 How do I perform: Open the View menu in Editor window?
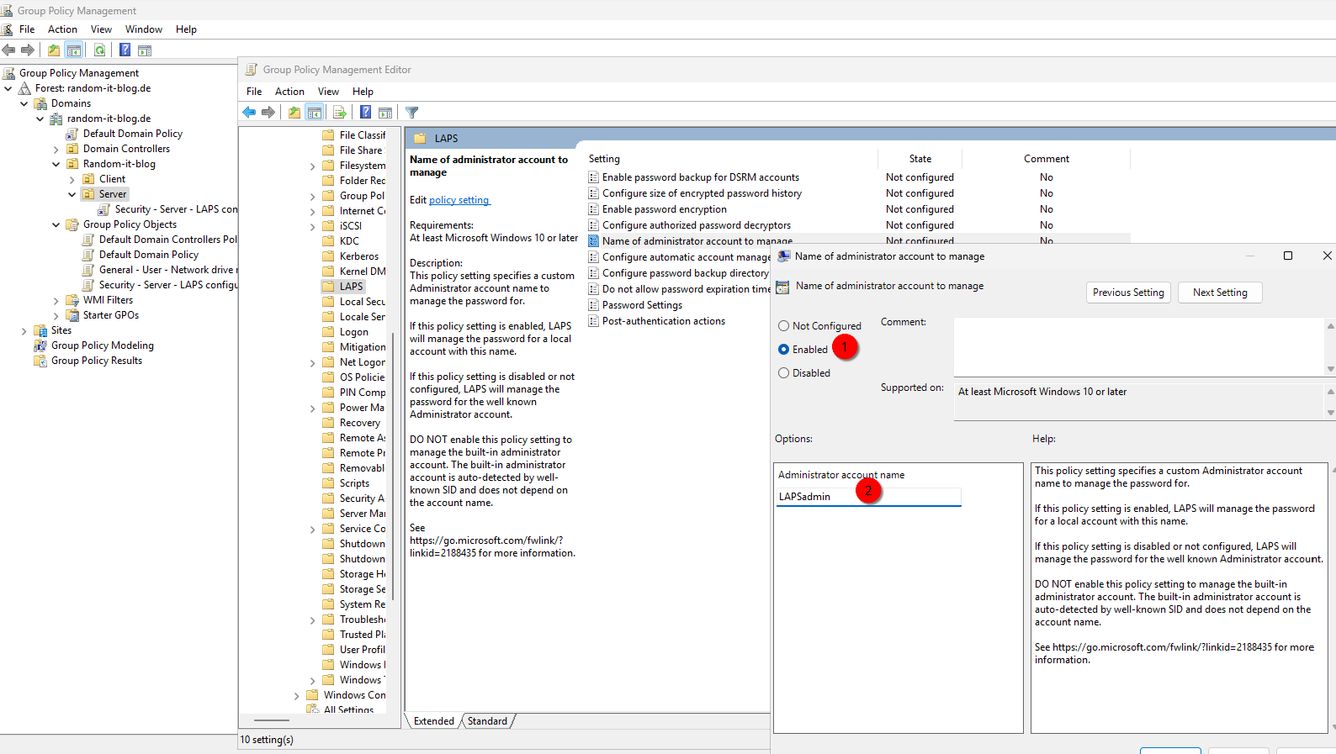pos(328,92)
